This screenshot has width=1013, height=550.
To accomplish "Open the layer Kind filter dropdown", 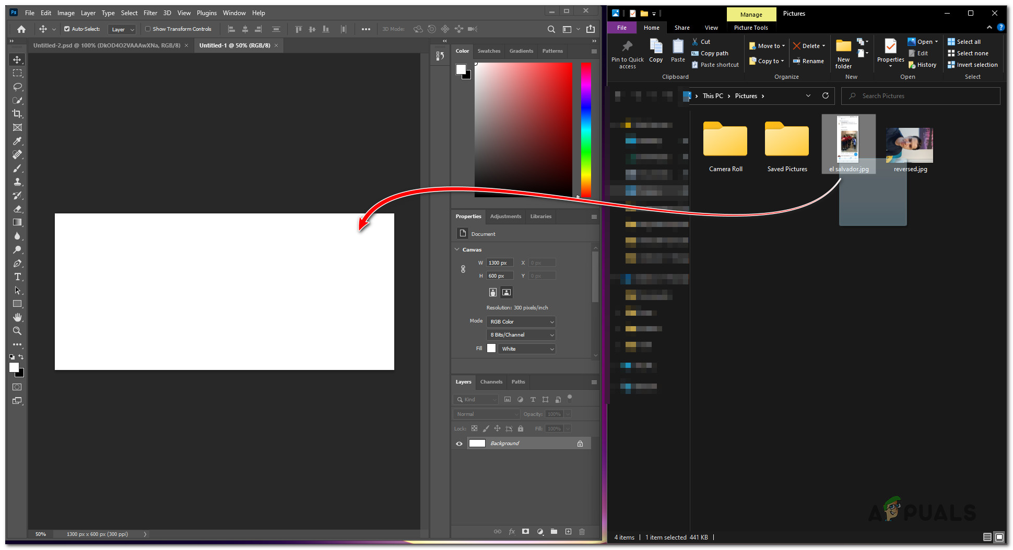I will pyautogui.click(x=476, y=400).
